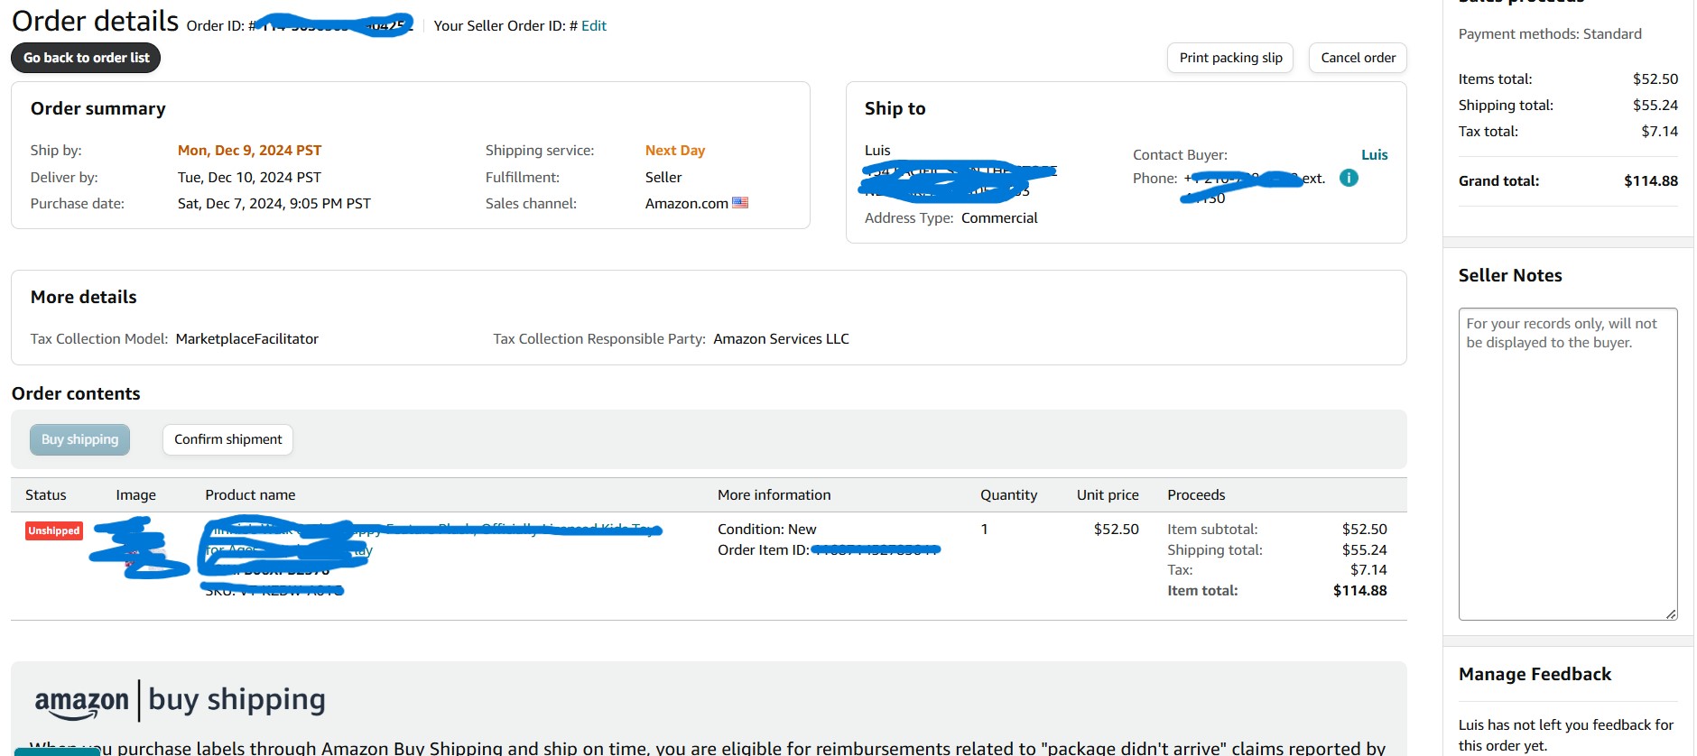Click the unit price $52.50 cell

pyautogui.click(x=1117, y=530)
